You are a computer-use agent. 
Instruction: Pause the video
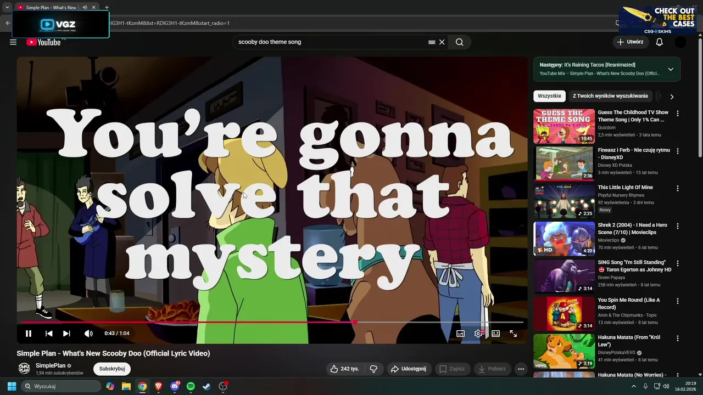click(x=29, y=334)
